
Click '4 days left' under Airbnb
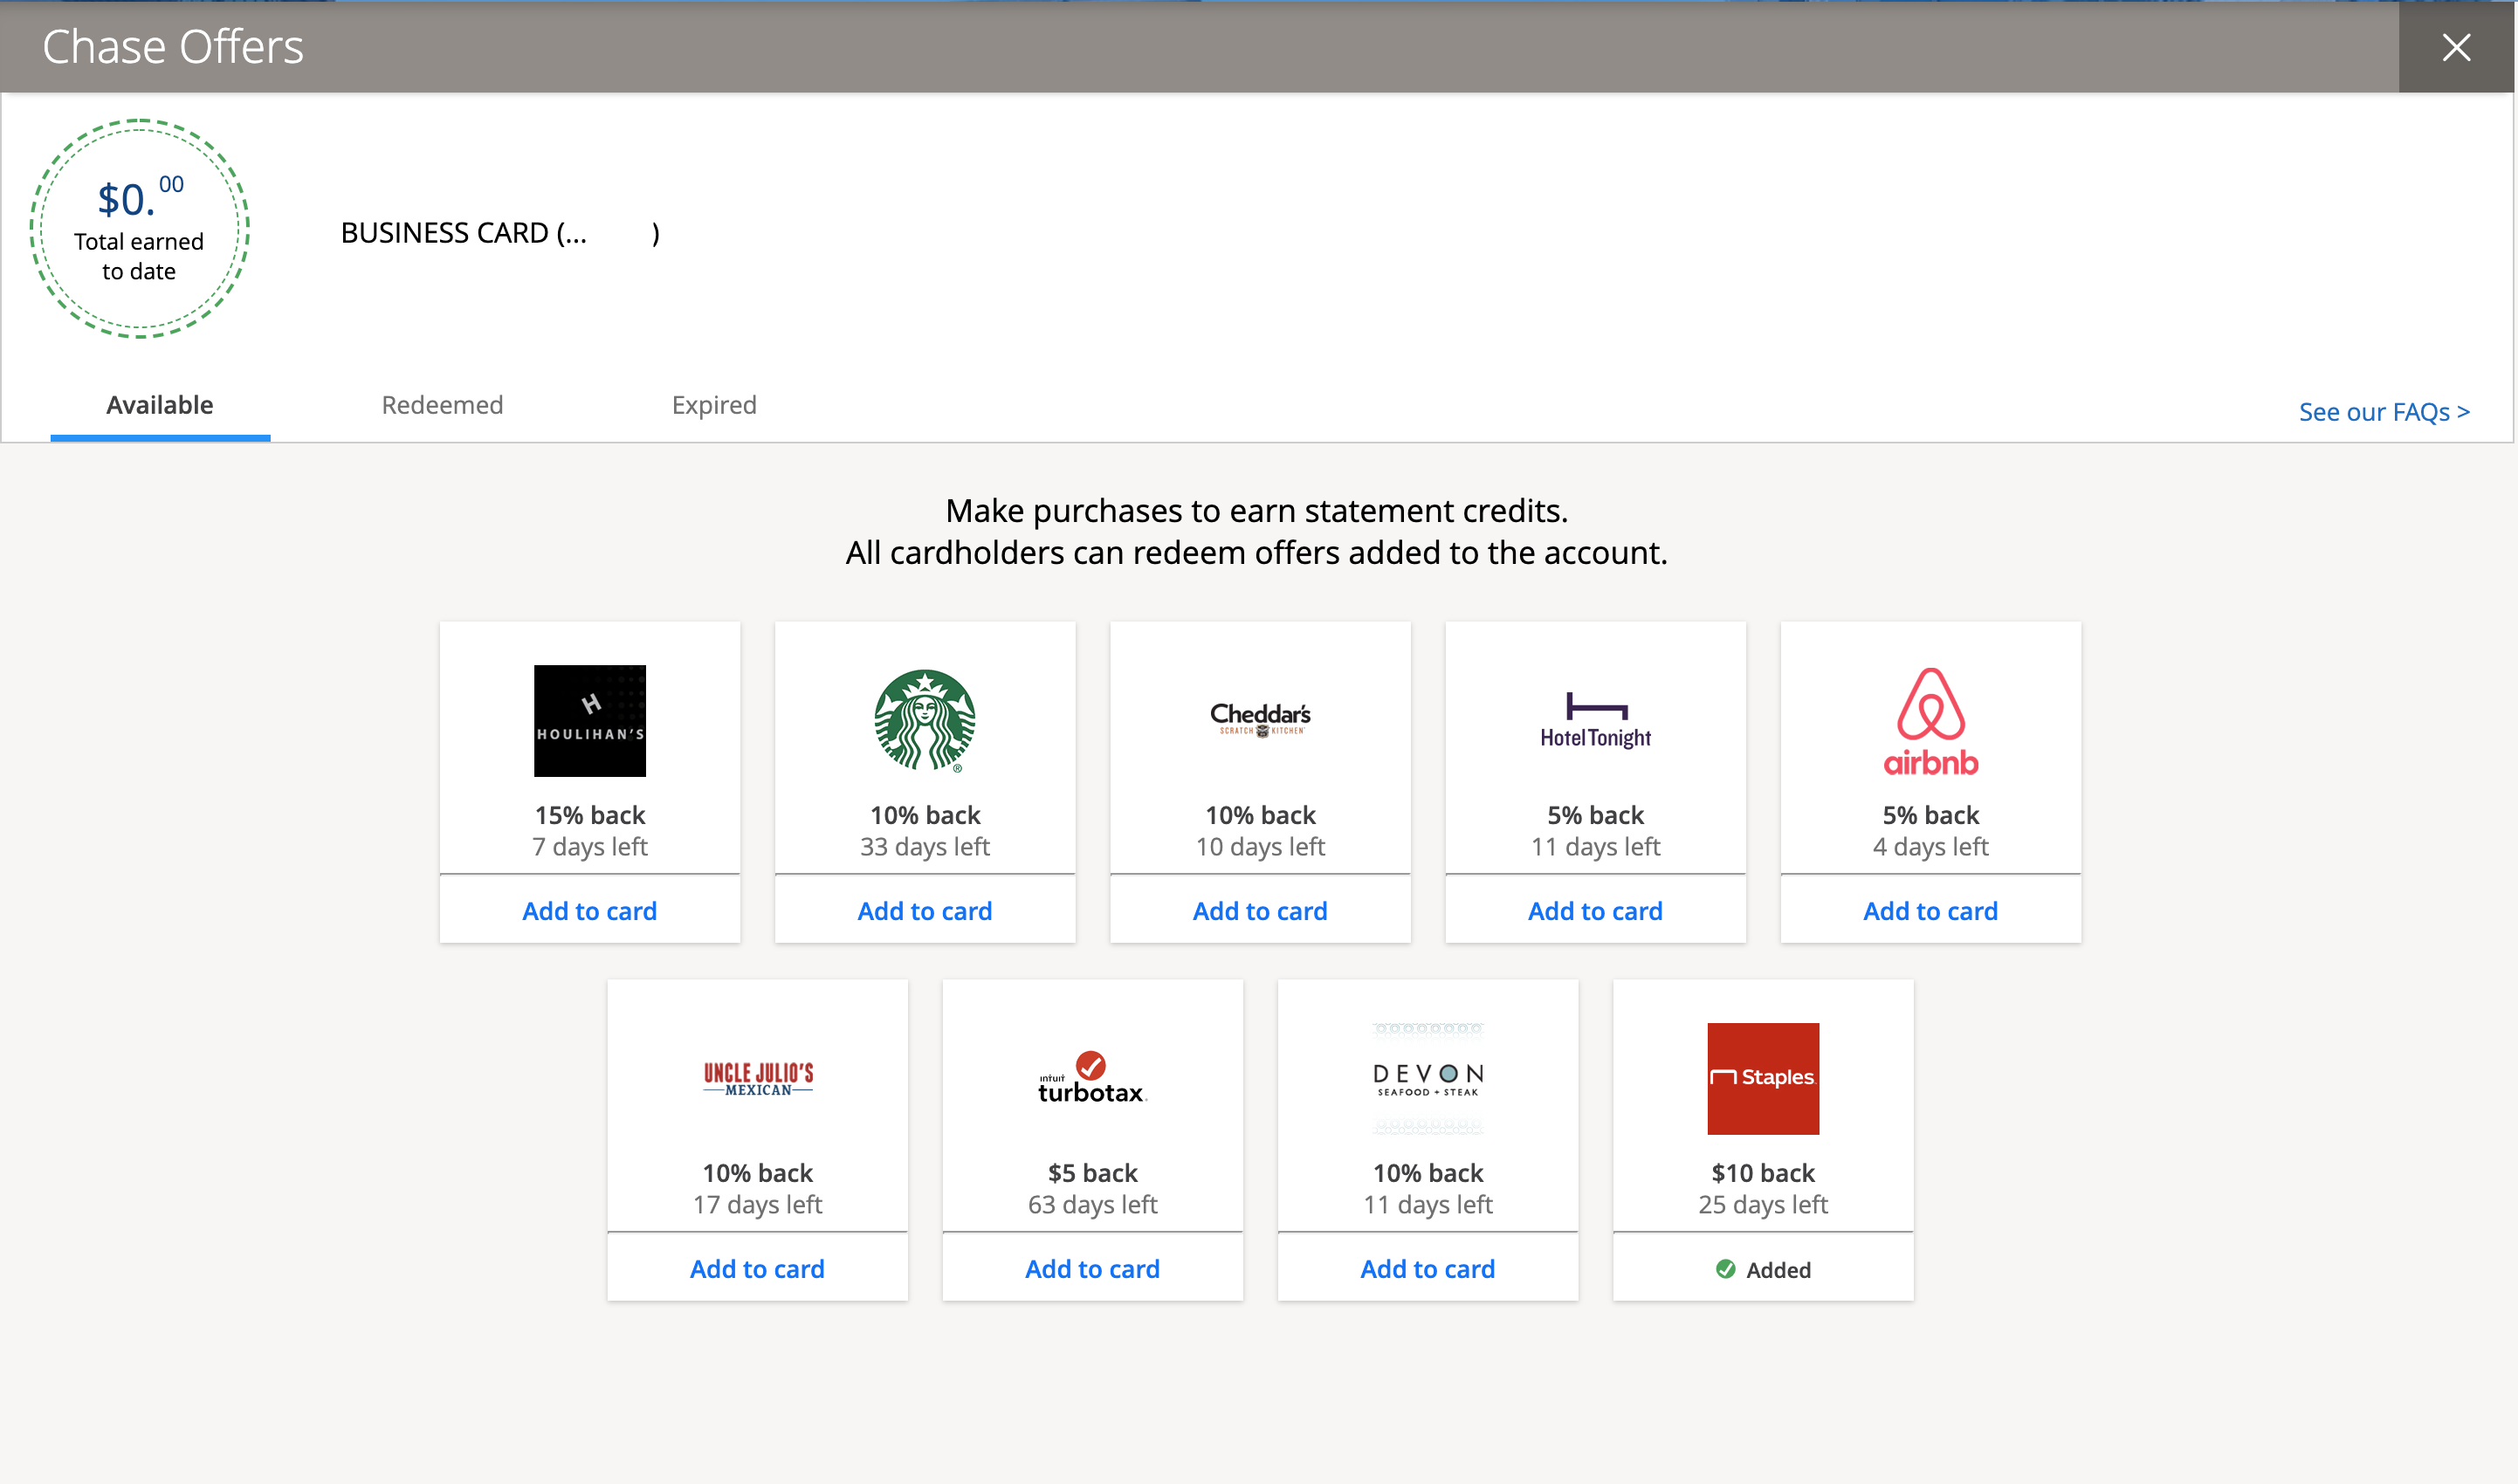(1930, 847)
